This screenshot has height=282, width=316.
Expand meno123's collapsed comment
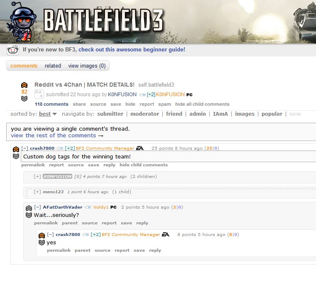pyautogui.click(x=37, y=192)
